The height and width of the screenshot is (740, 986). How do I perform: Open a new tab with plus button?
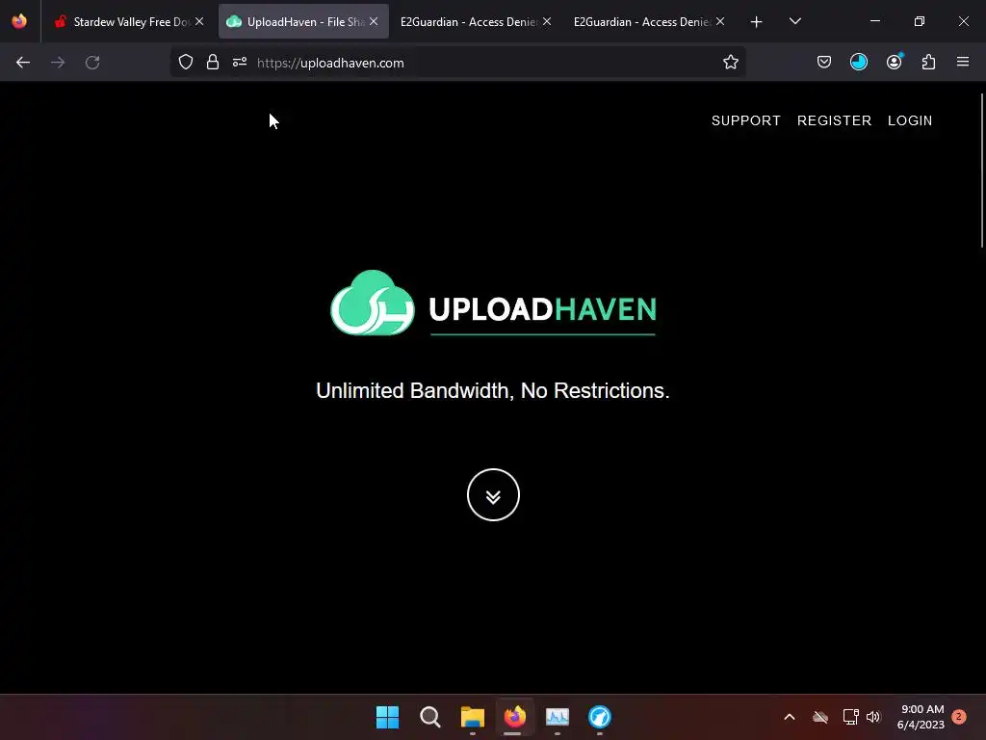(x=757, y=21)
